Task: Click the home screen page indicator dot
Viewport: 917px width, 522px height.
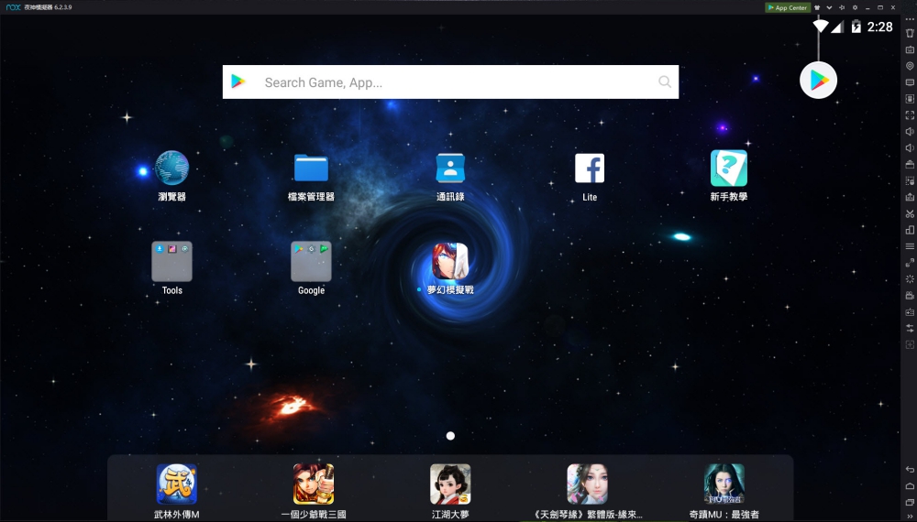Action: [450, 436]
